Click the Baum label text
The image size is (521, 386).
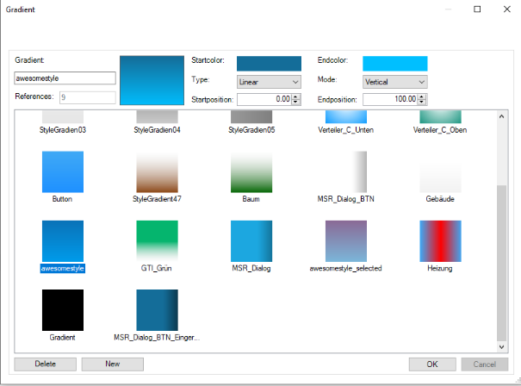pos(251,199)
